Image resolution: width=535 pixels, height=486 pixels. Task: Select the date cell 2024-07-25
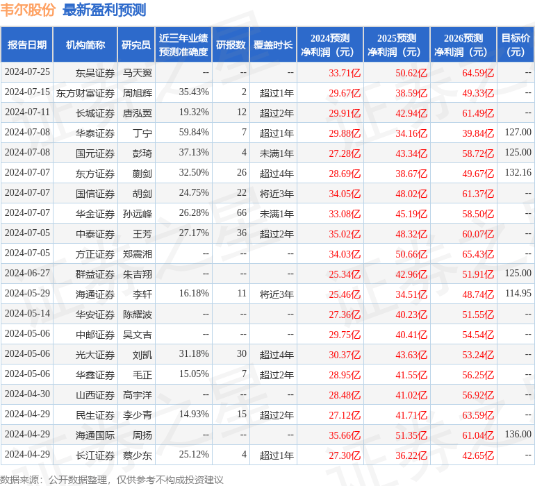27,72
